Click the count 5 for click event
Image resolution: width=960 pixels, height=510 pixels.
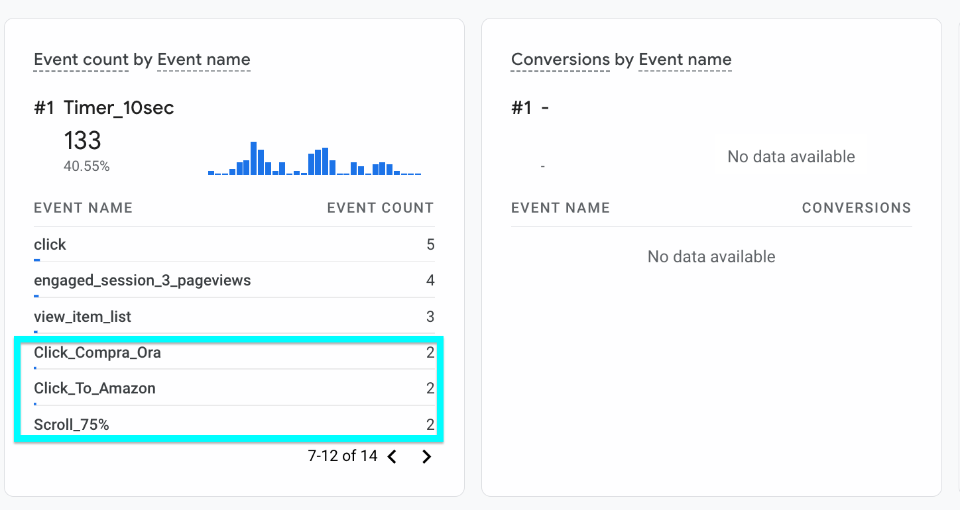[x=430, y=245]
